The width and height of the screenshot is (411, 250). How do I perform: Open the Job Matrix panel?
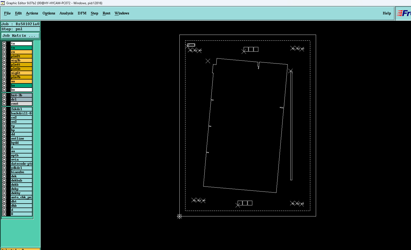[20, 35]
